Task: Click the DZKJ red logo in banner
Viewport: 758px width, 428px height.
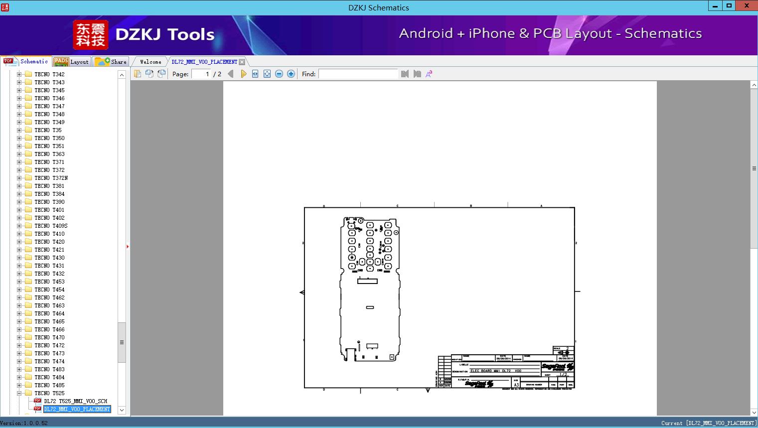Action: (91, 35)
